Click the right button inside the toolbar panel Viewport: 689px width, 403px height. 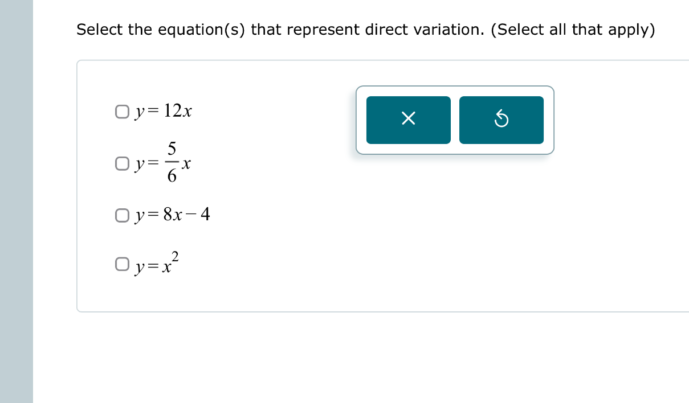point(501,120)
